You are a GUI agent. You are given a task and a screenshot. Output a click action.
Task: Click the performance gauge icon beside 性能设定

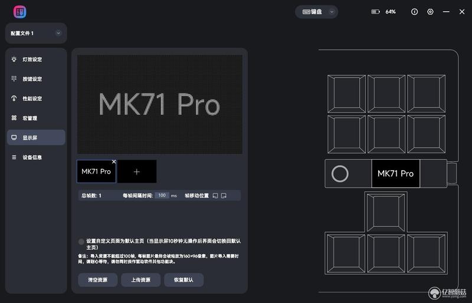(x=14, y=98)
